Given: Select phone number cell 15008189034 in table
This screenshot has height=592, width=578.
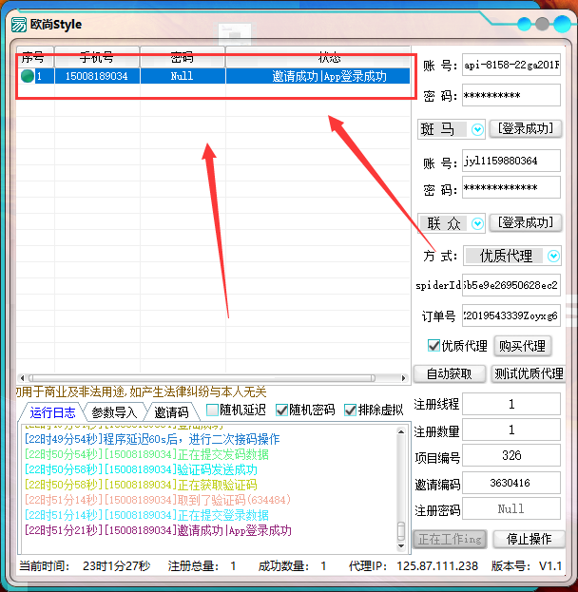Looking at the screenshot, I should 97,76.
